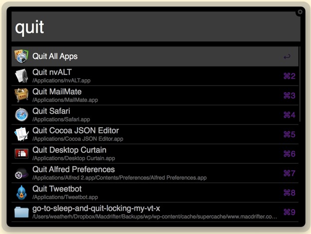
Task: Click the Alfred 2.app Preferences path text
Action: pos(120,178)
